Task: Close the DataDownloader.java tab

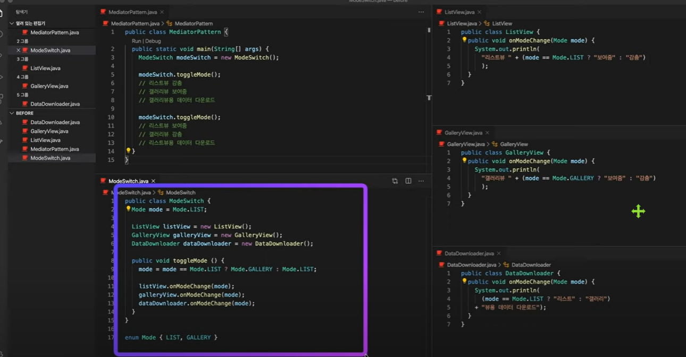Action: click(499, 253)
